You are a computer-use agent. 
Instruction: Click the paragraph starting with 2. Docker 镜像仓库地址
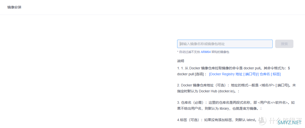click(237, 88)
